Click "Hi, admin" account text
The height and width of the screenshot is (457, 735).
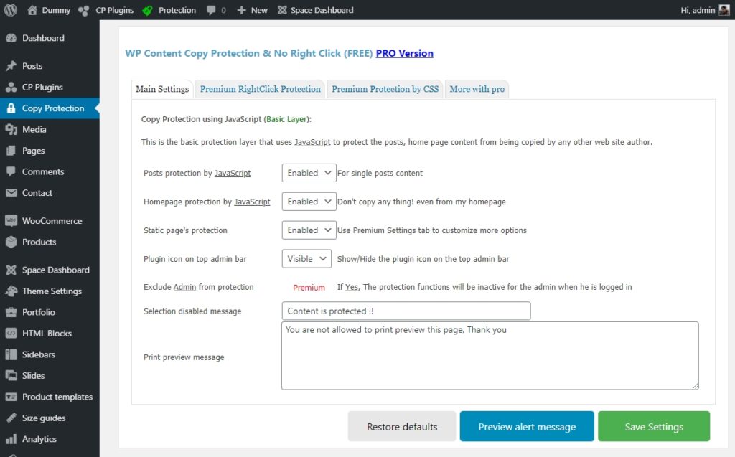(x=698, y=10)
